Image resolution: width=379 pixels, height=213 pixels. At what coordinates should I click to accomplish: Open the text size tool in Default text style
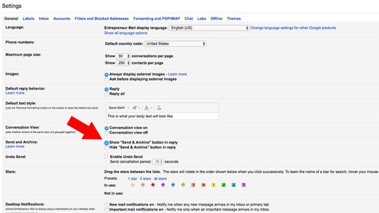click(136, 108)
